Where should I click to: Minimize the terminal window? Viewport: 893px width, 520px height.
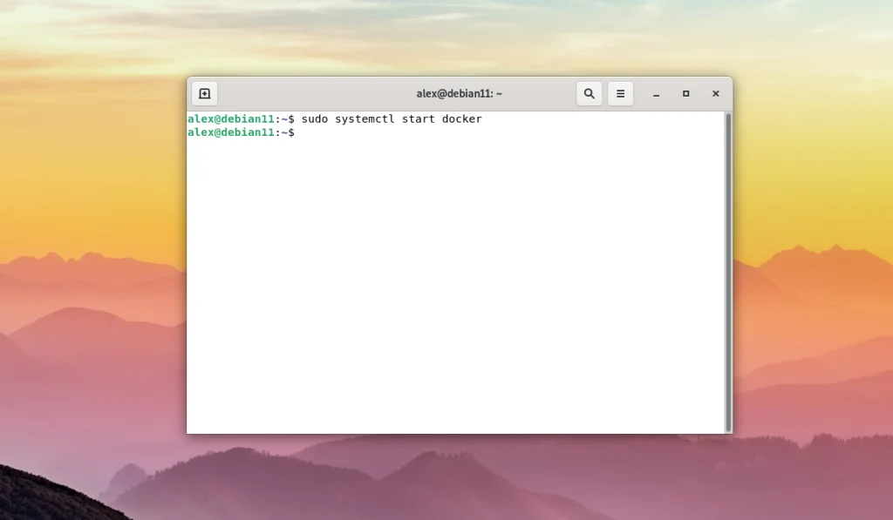tap(656, 94)
